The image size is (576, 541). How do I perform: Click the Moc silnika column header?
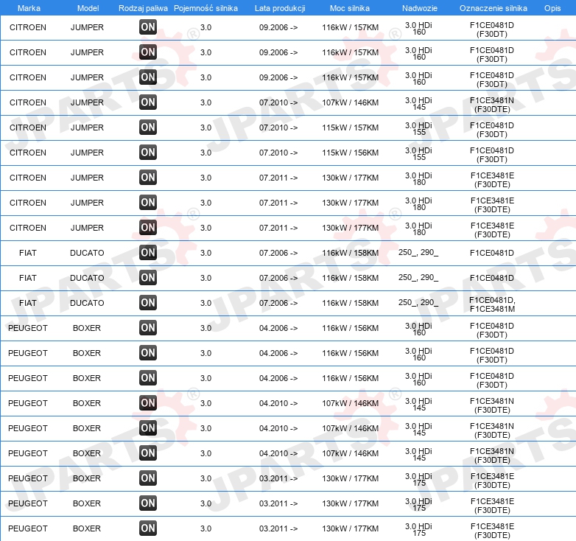[350, 8]
